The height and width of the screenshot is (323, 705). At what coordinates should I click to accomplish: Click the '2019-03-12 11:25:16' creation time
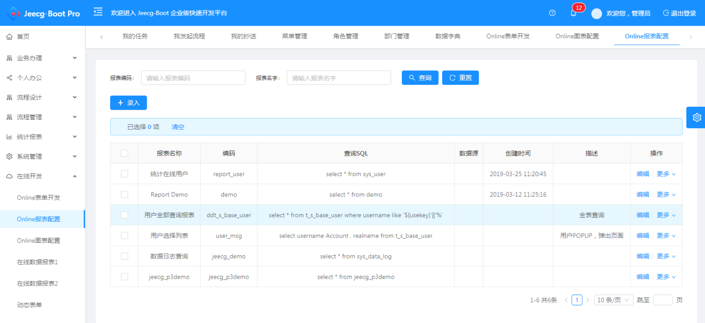coord(518,194)
